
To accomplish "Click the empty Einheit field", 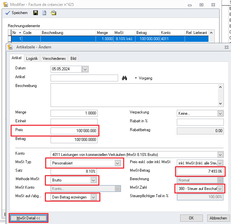I will coord(74,122).
